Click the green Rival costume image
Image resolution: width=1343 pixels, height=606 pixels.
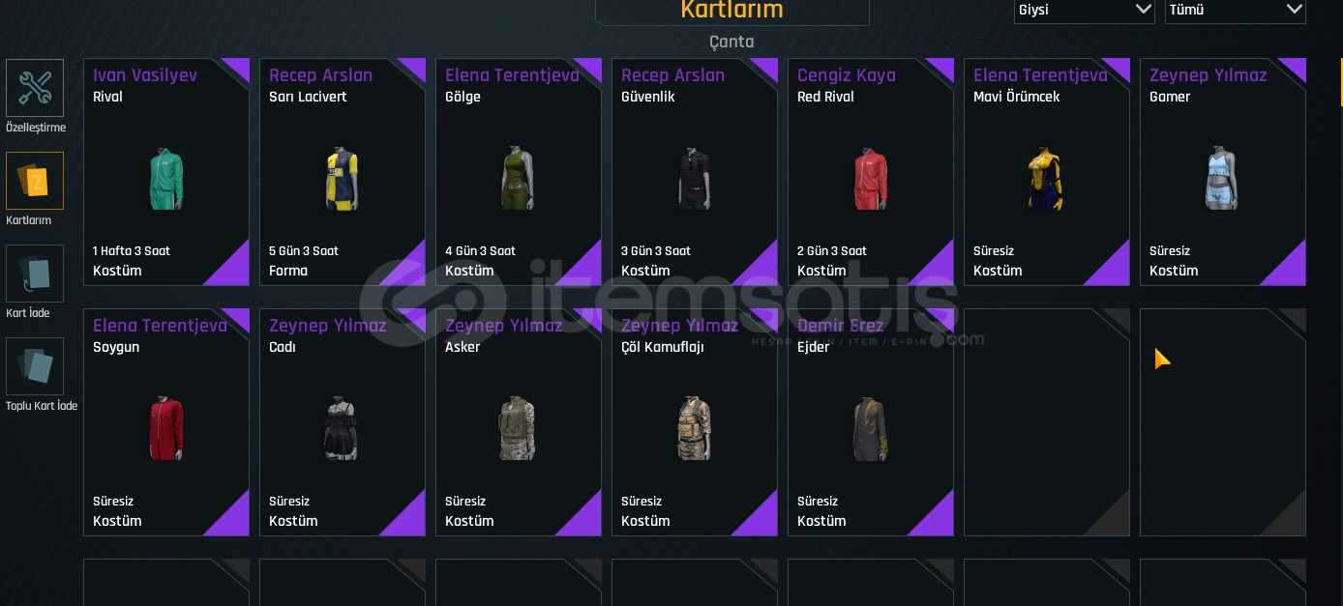166,179
